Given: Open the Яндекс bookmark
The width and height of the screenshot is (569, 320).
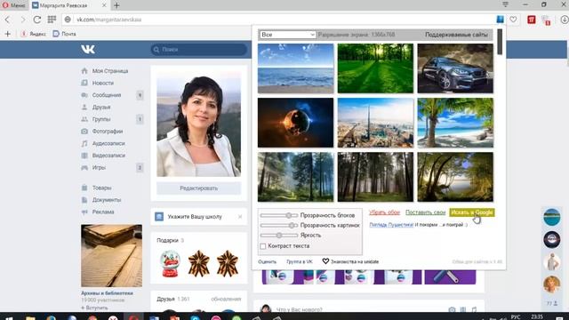Looking at the screenshot, I should [x=34, y=34].
